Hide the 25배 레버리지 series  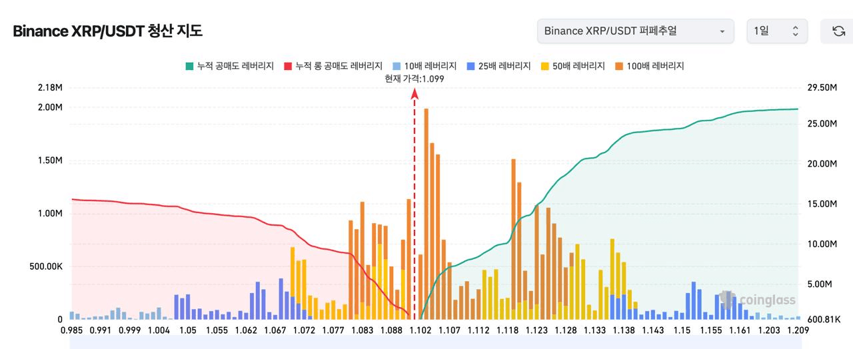(x=498, y=66)
